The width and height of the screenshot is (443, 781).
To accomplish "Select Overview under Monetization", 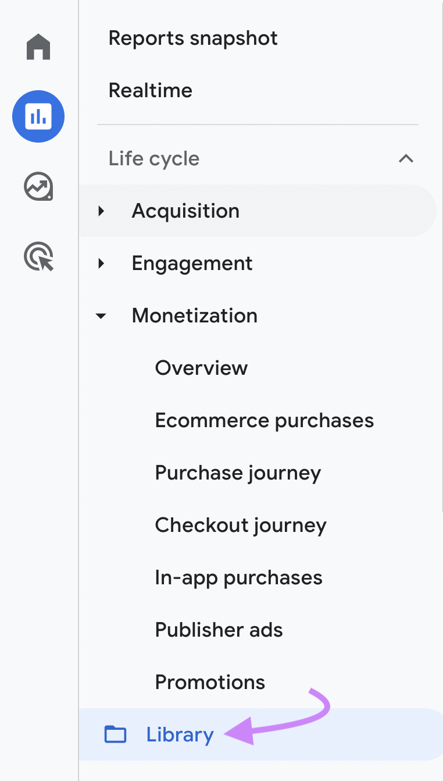I will (x=201, y=368).
